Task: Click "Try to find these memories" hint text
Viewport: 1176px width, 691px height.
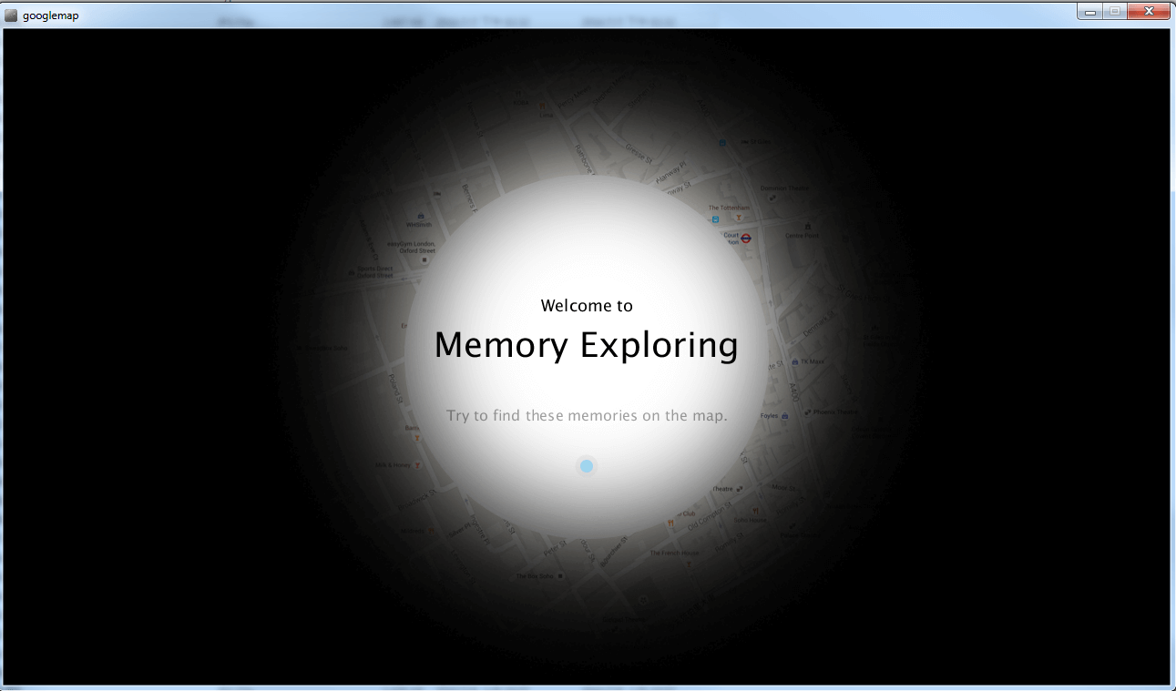Action: 587,416
